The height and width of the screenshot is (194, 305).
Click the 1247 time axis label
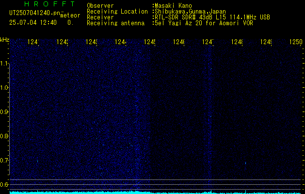(x=208, y=42)
